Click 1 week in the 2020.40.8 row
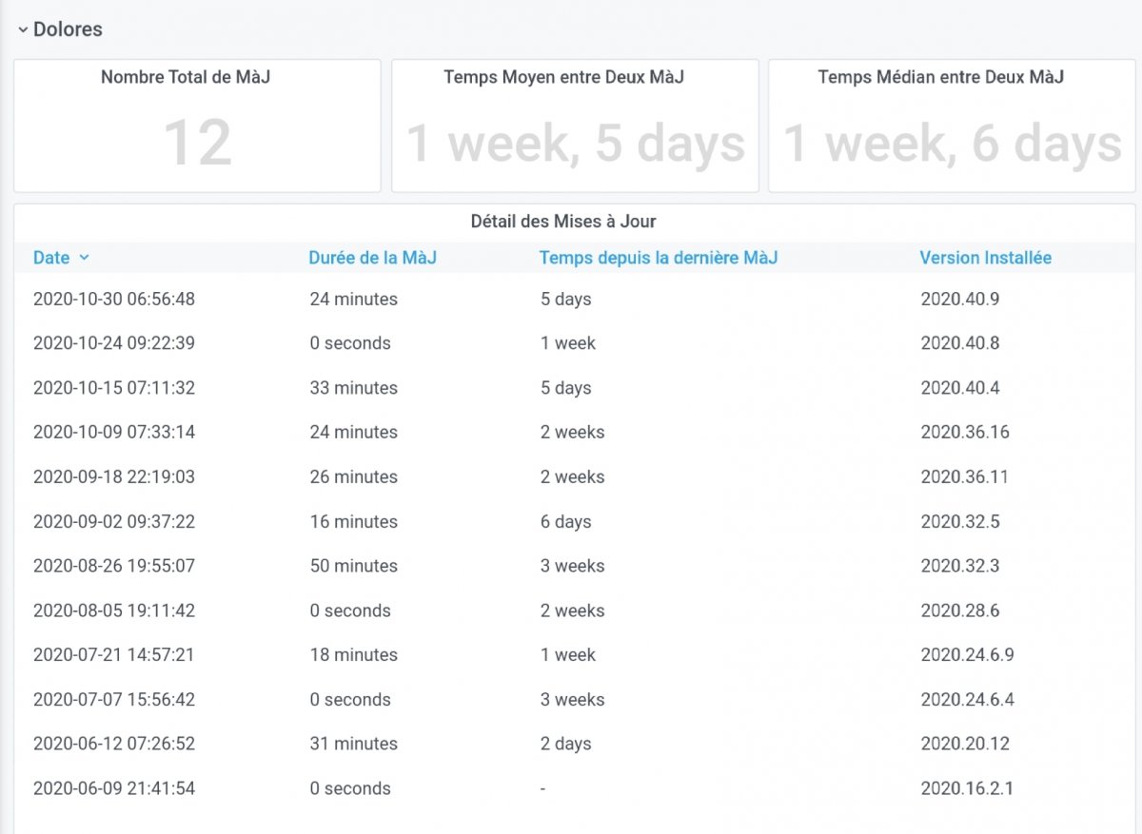This screenshot has height=834, width=1142. (x=568, y=343)
